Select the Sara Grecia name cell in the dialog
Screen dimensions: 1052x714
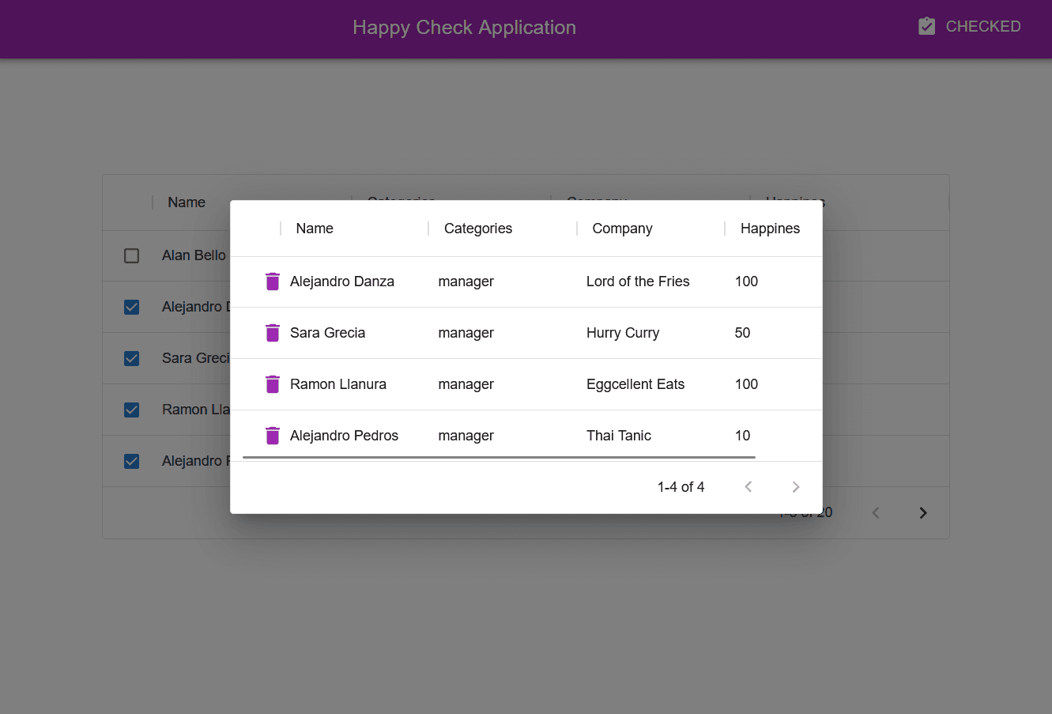pos(328,333)
